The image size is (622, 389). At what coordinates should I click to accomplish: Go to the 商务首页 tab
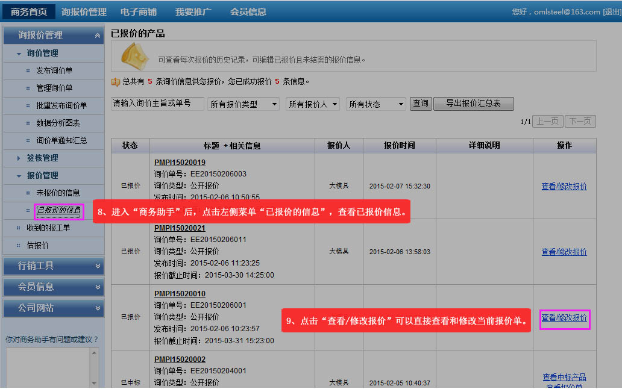tap(29, 11)
